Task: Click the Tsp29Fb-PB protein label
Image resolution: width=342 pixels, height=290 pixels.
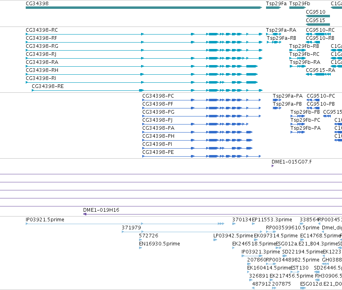Action: [x=305, y=112]
